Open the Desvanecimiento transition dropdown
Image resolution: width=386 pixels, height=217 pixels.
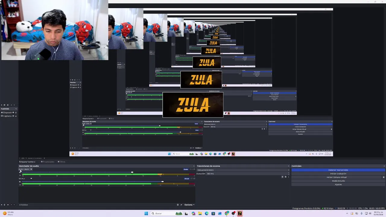tap(243, 170)
